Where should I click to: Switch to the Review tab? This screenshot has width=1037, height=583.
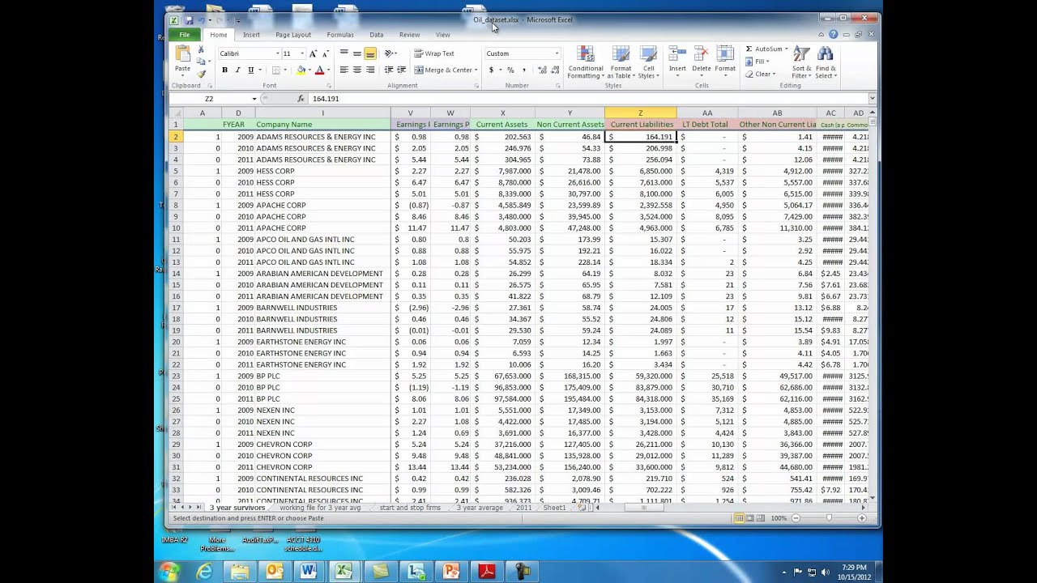(409, 35)
